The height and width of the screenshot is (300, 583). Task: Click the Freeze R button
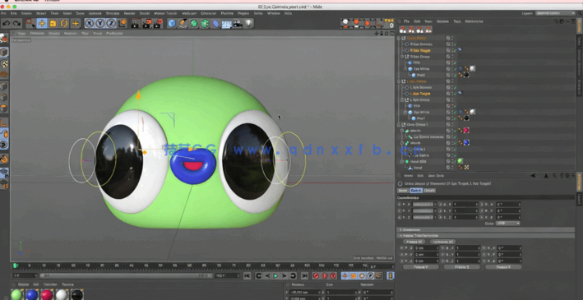coord(503,267)
